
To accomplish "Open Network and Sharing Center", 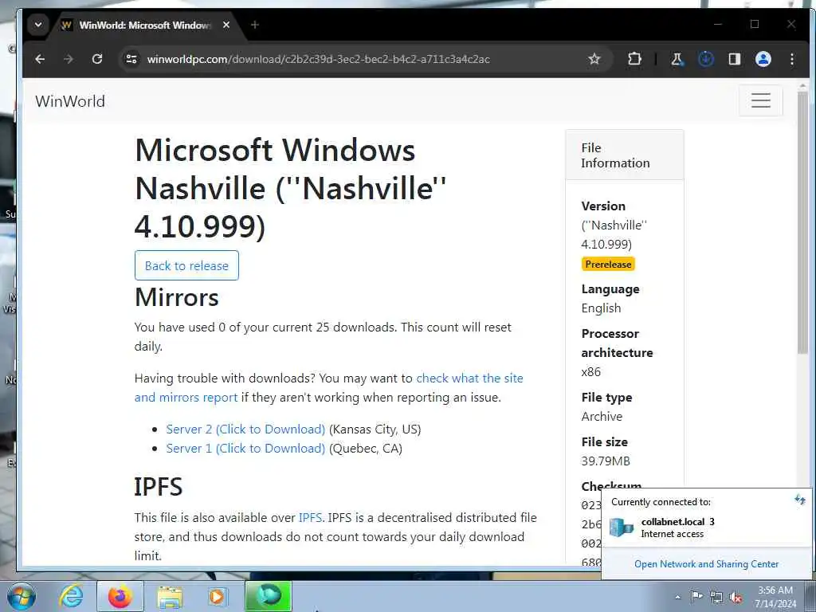I will tap(706, 564).
